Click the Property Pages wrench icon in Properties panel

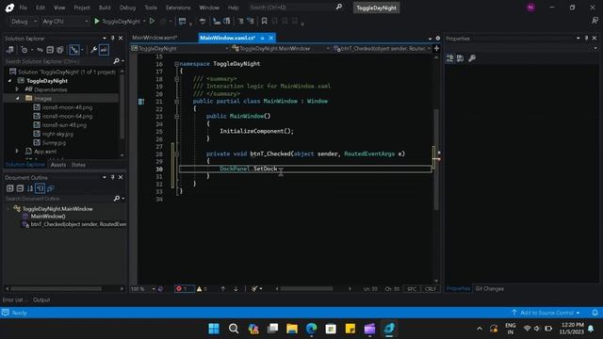[x=472, y=58]
